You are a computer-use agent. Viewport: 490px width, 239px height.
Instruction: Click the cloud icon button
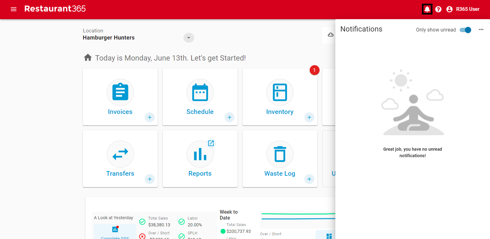tap(330, 35)
